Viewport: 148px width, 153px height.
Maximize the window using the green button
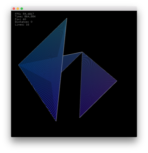[22, 9]
